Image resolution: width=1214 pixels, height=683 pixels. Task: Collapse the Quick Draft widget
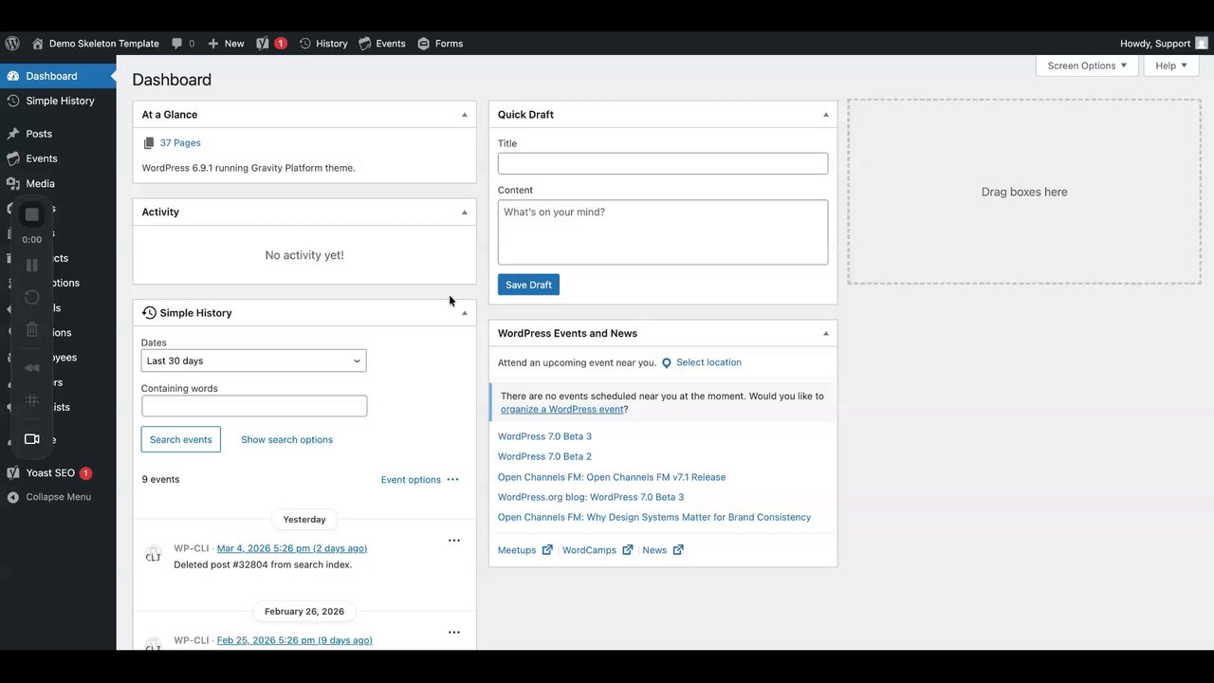pos(825,115)
